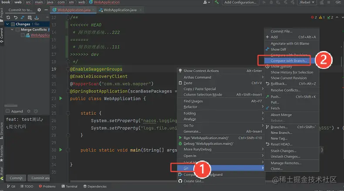Open the commit panel gear settings
The width and height of the screenshot is (344, 191).
pos(39,10)
